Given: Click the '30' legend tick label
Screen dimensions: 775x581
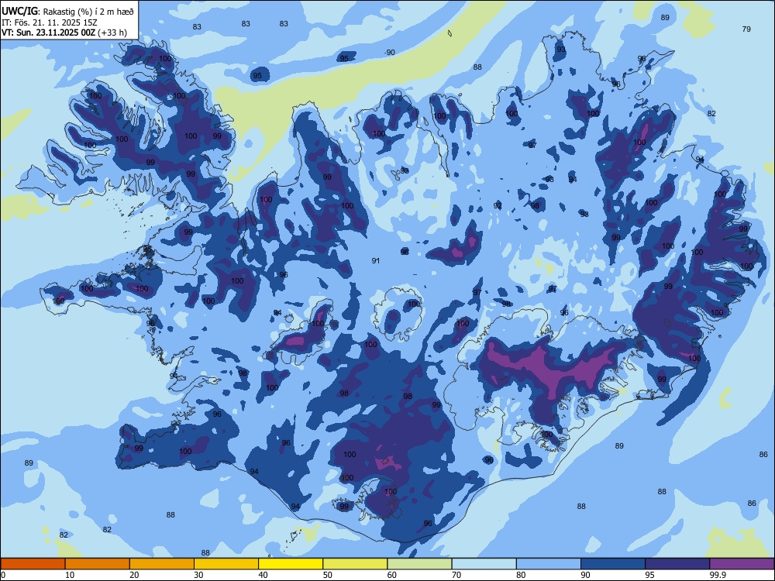Looking at the screenshot, I should tap(198, 575).
